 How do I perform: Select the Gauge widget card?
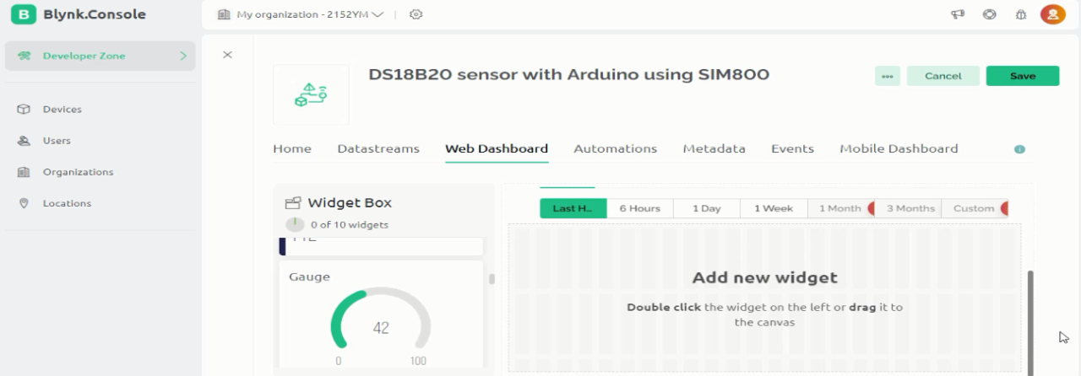(381, 316)
